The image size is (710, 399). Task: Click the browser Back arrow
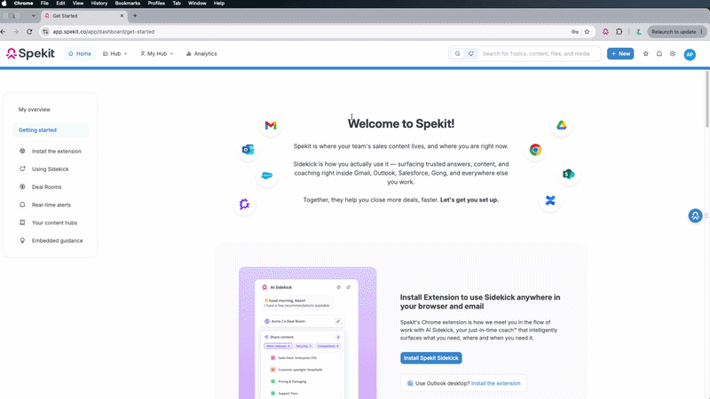[4, 32]
